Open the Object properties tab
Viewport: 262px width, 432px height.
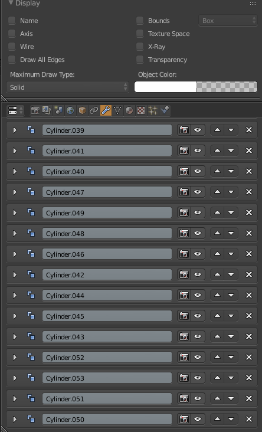(82, 110)
